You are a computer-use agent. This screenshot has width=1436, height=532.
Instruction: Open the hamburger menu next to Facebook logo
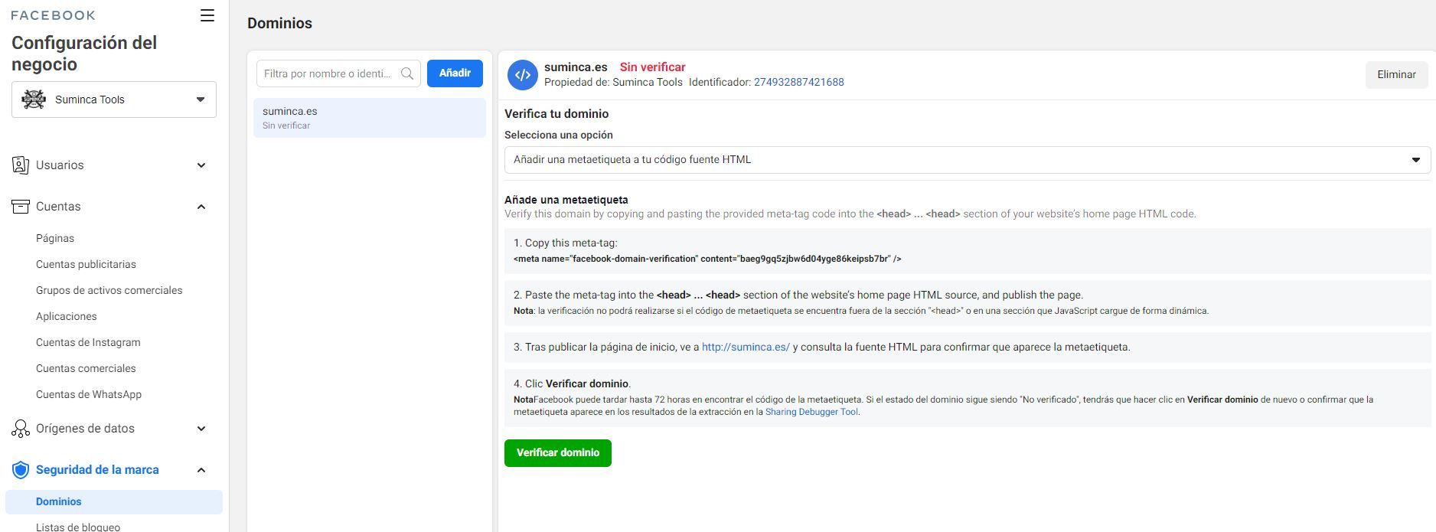point(207,15)
